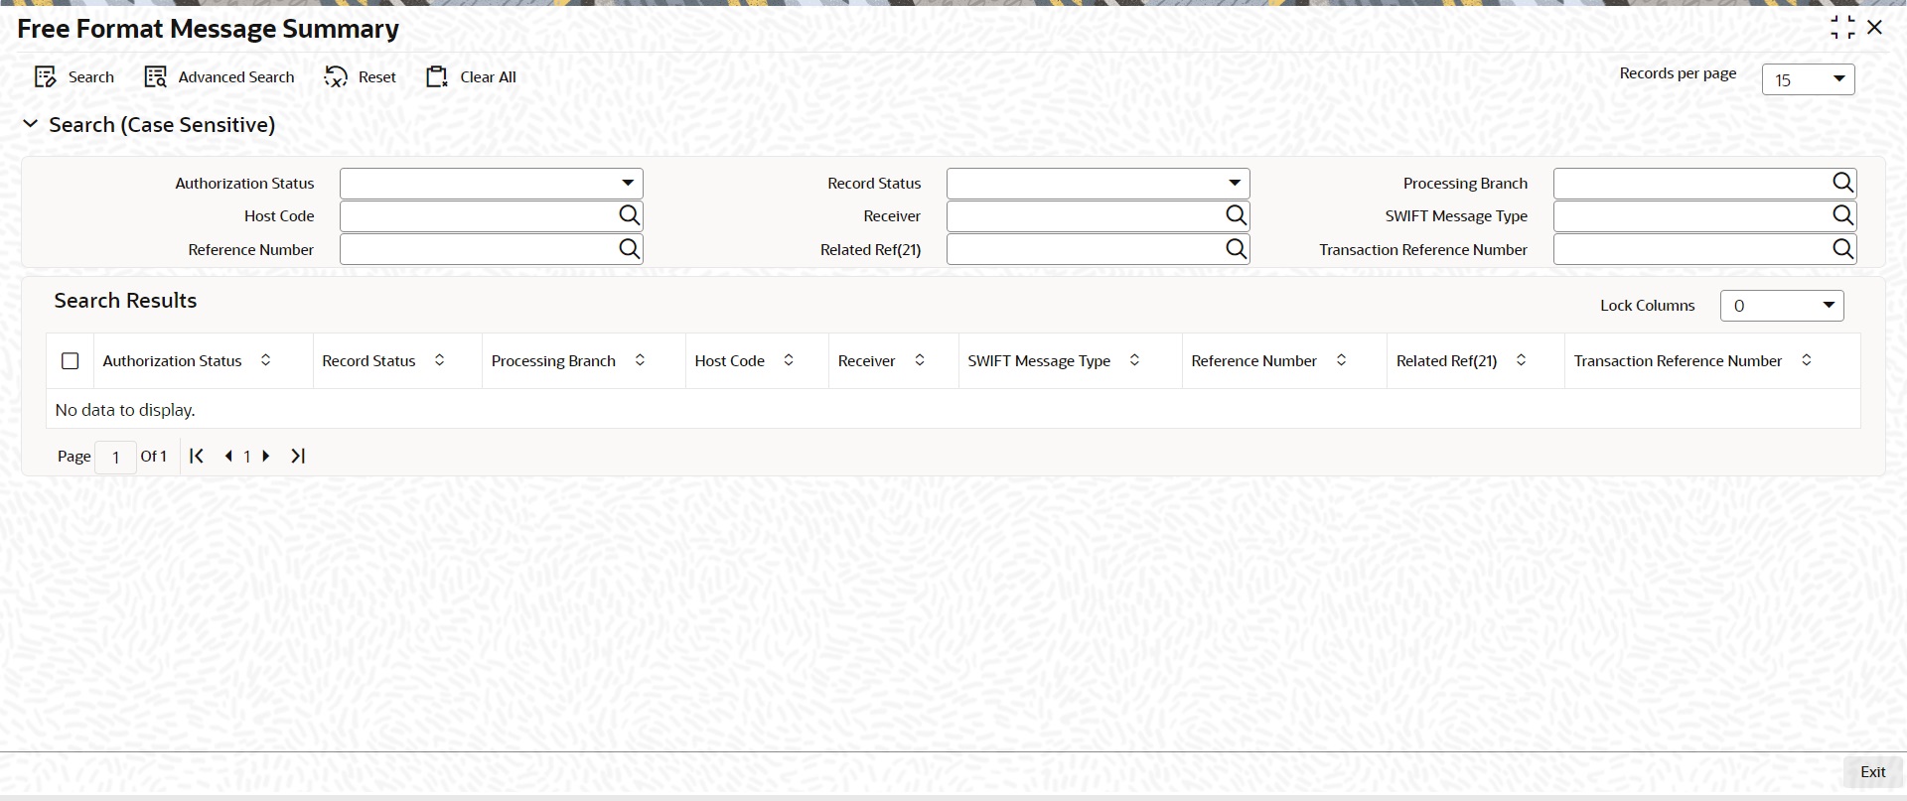
Task: Go to next page of results
Action: (x=265, y=457)
